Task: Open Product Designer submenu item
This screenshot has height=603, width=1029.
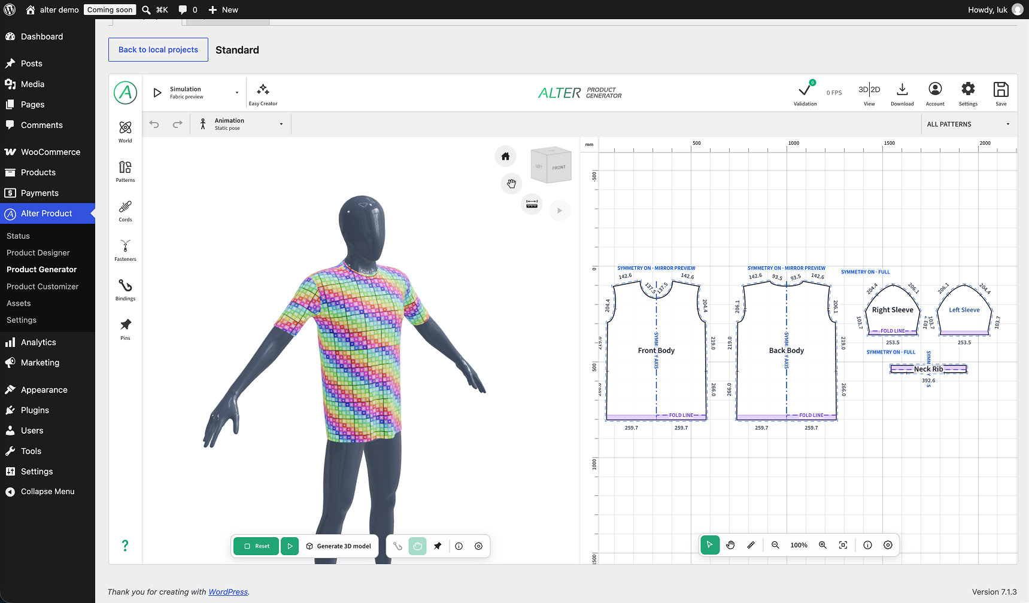Action: pos(38,253)
